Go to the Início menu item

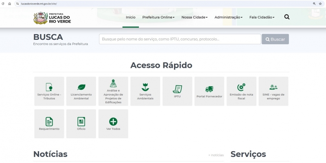pos(130,17)
